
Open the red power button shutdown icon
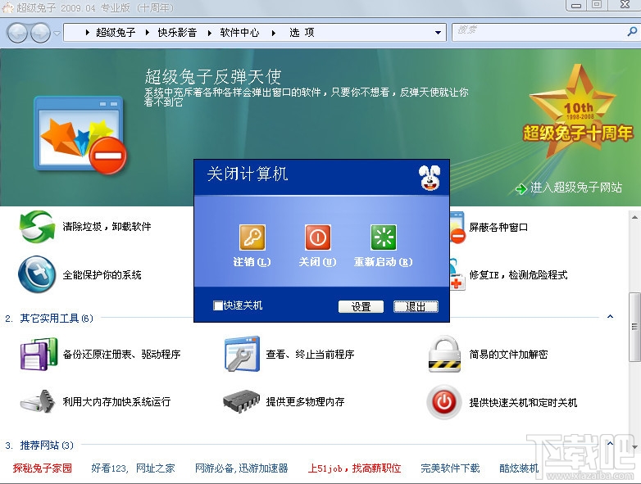pyautogui.click(x=444, y=402)
